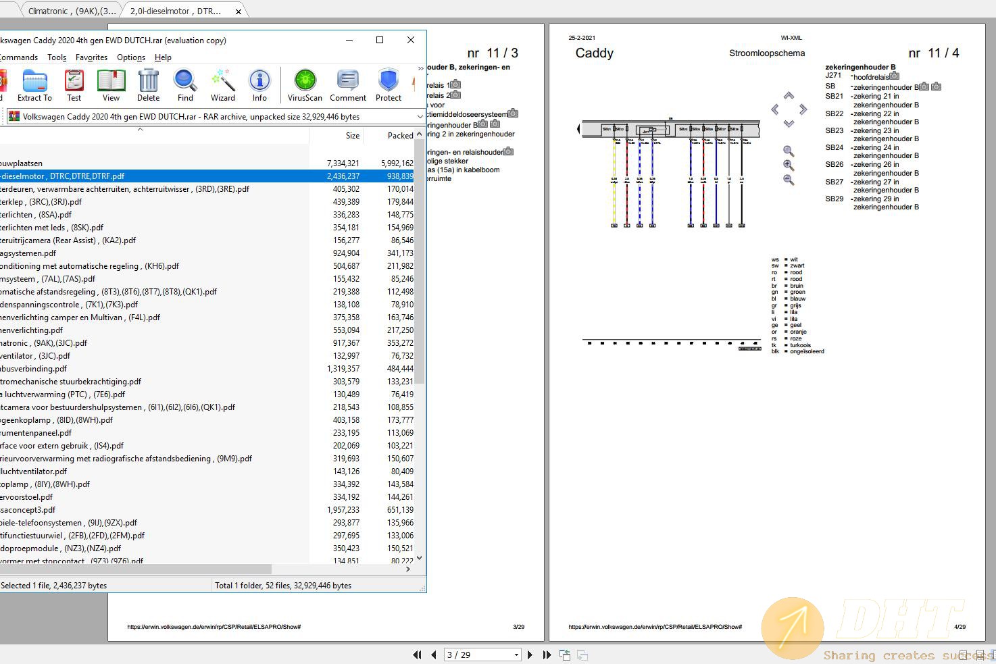Image resolution: width=996 pixels, height=664 pixels.
Task: Select file ending (KH6).pdf
Action: tap(207, 266)
